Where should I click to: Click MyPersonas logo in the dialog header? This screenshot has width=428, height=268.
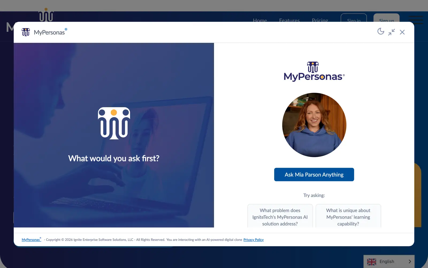click(44, 32)
